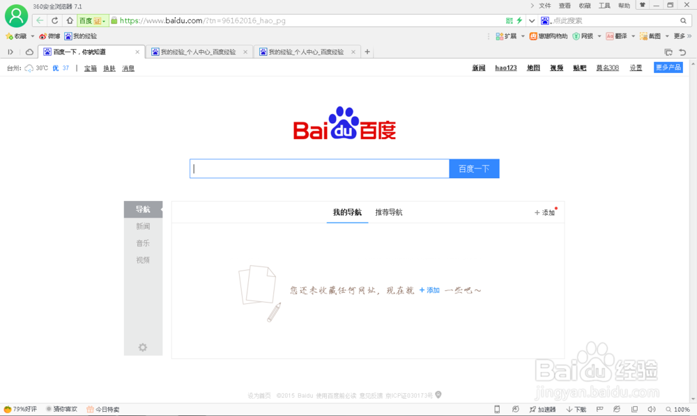Open the 收藏 menu in title bar
This screenshot has width=697, height=416.
pyautogui.click(x=585, y=6)
